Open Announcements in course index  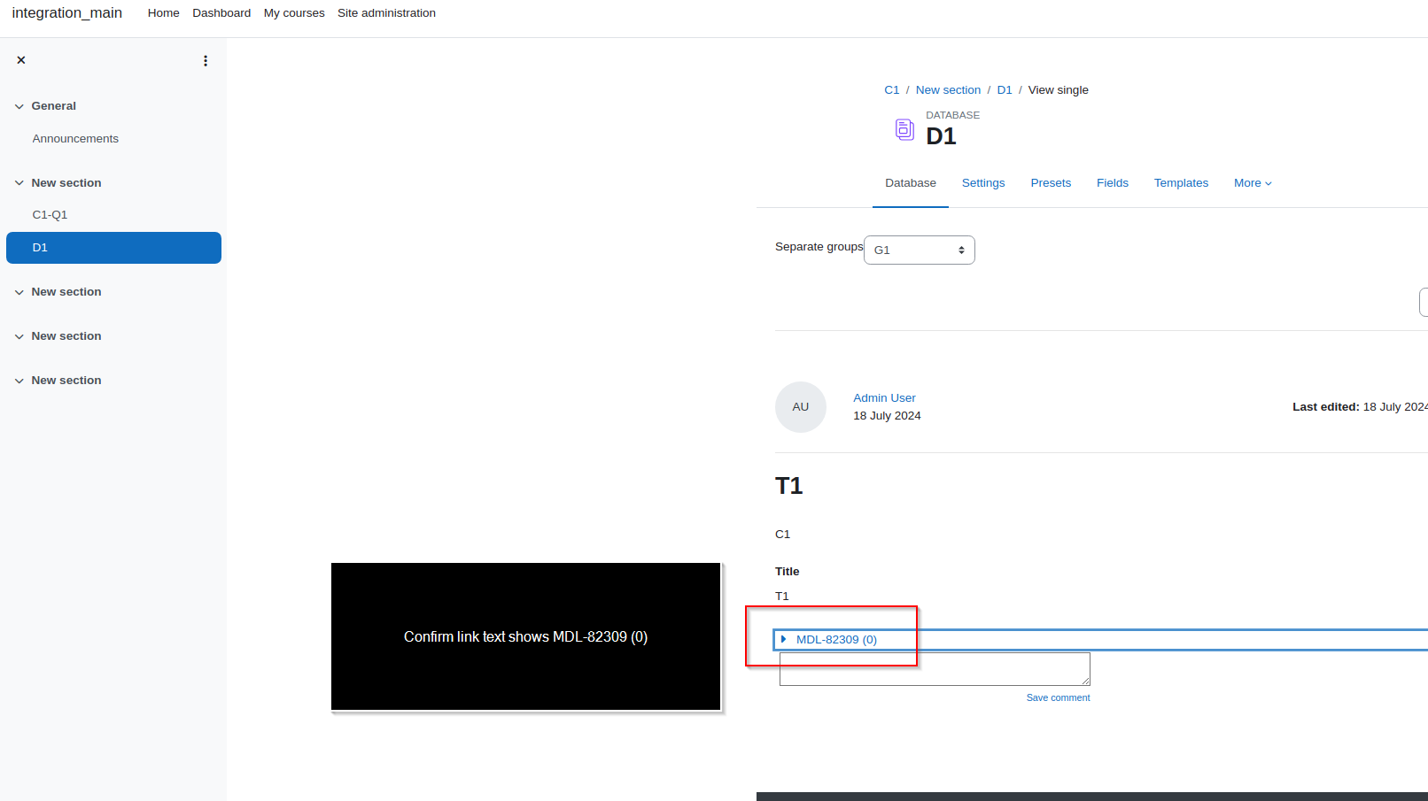[75, 139]
